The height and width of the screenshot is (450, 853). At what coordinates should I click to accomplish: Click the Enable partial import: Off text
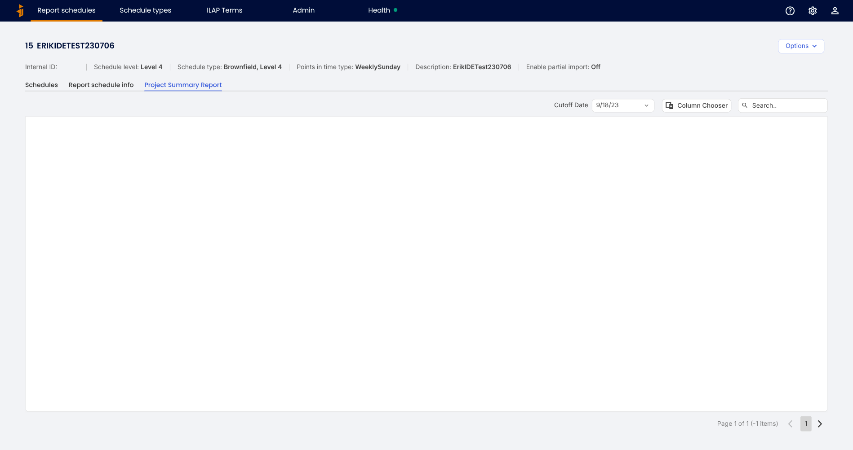pyautogui.click(x=563, y=67)
